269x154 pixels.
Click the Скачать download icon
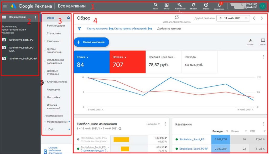pos(250,41)
